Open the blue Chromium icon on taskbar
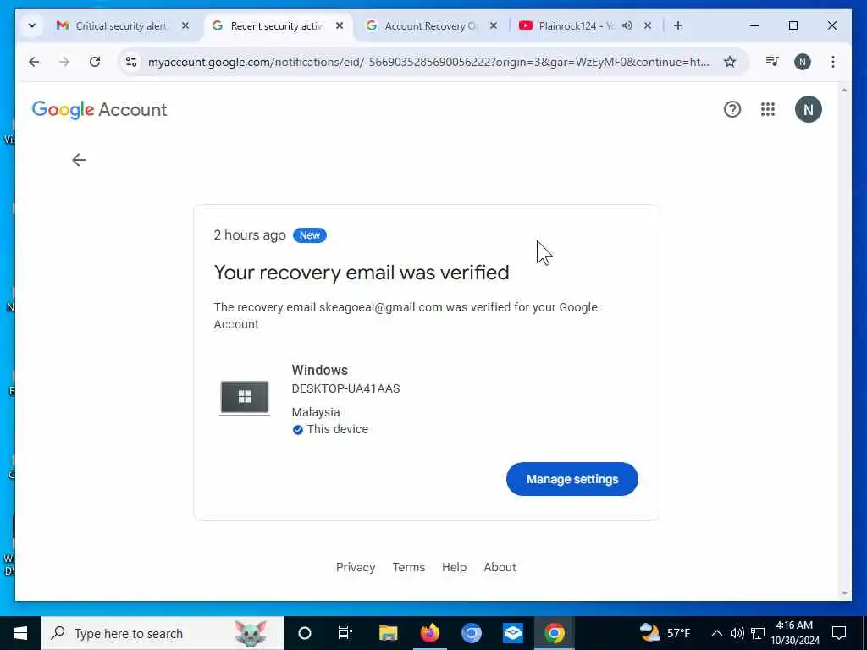 [x=471, y=633]
